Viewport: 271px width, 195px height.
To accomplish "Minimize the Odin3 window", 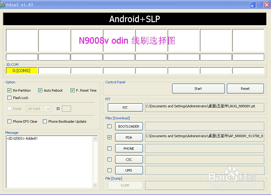I will (253, 5).
